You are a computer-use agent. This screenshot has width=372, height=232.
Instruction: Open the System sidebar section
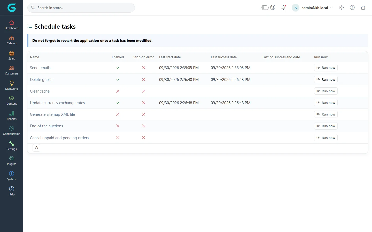coord(12,176)
